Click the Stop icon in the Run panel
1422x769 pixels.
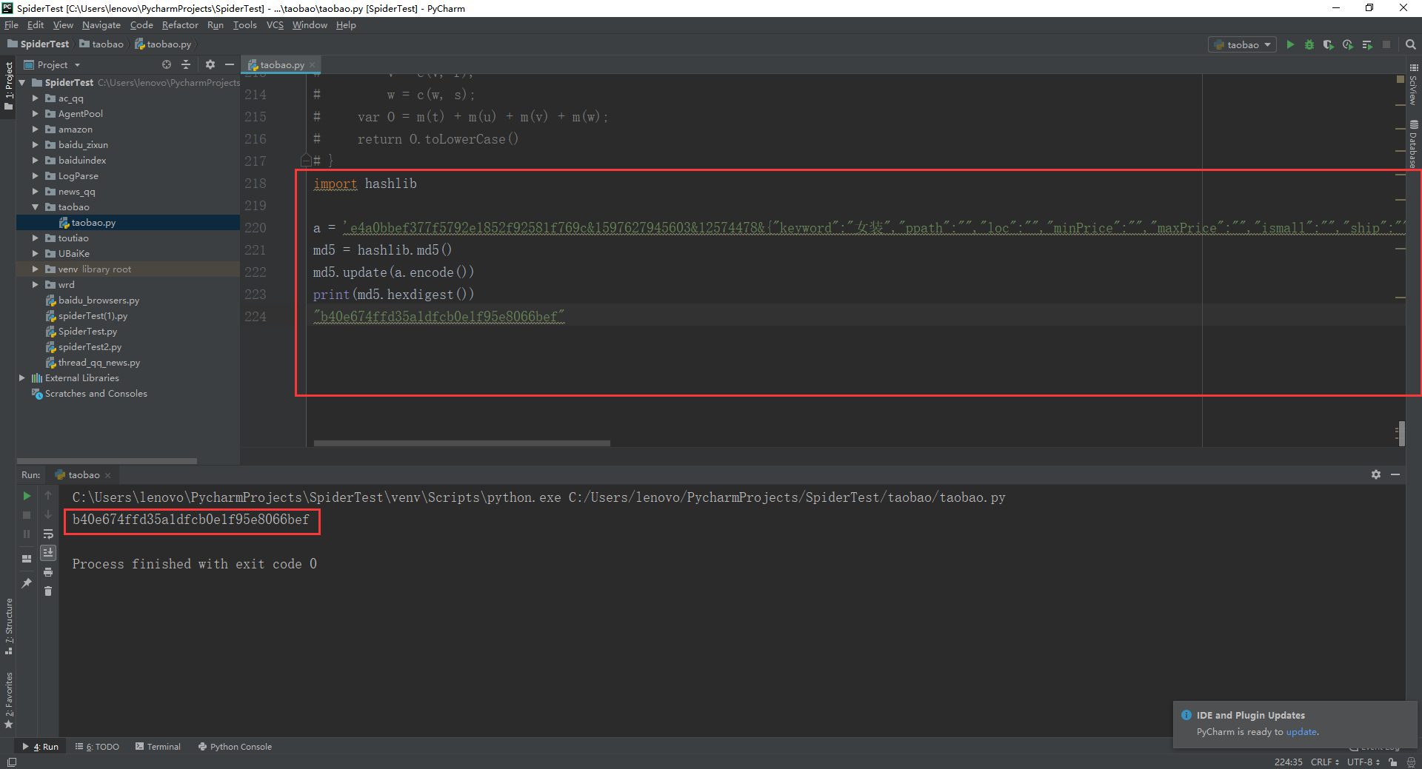tap(27, 514)
